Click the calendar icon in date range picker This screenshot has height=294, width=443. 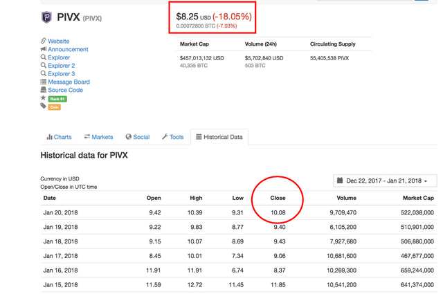pyautogui.click(x=340, y=180)
